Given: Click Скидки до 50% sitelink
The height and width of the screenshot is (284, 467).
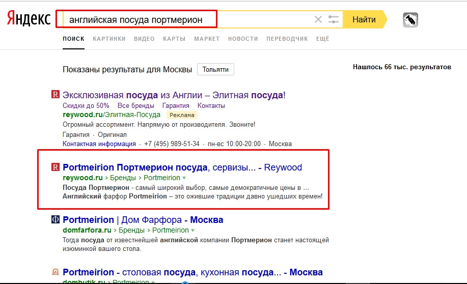Looking at the screenshot, I should pos(86,106).
